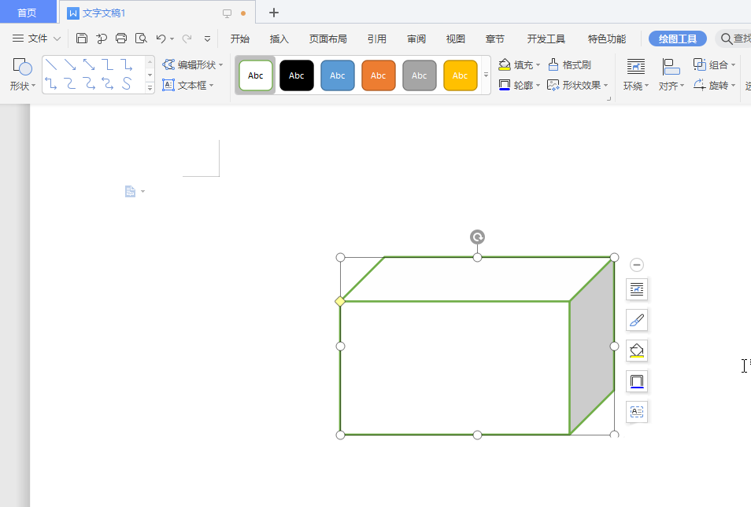Image resolution: width=751 pixels, height=507 pixels.
Task: Switch to the 视图 tab
Action: (x=456, y=39)
